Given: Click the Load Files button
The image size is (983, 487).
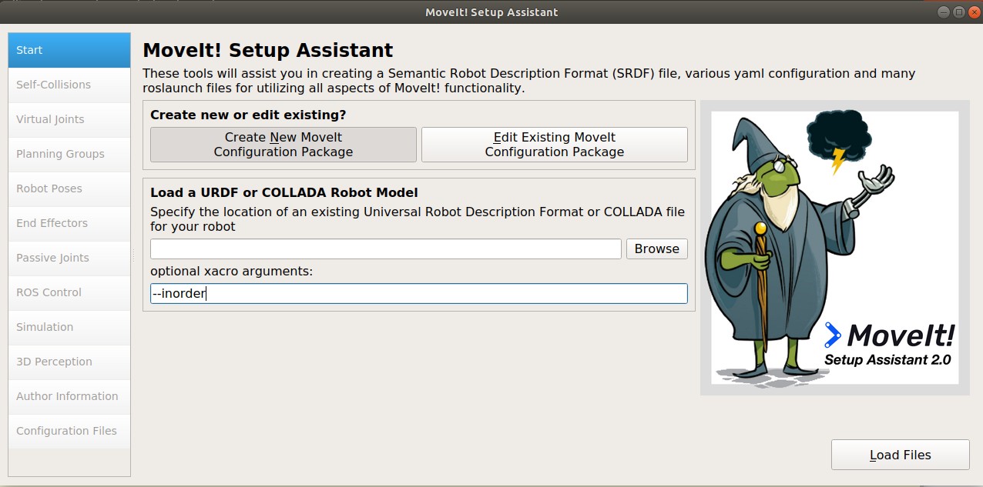Looking at the screenshot, I should [x=901, y=455].
